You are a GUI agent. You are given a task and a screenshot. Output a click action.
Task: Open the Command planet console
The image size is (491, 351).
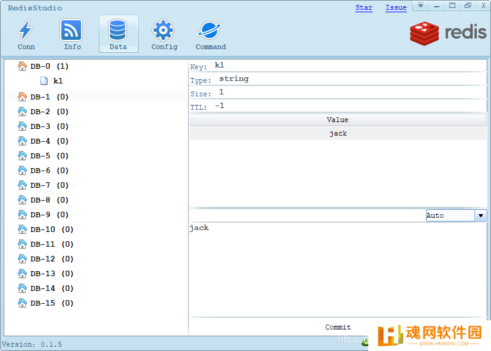211,34
